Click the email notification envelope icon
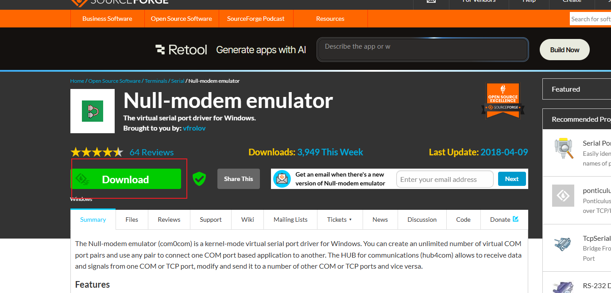The height and width of the screenshot is (293, 611). coord(282,179)
